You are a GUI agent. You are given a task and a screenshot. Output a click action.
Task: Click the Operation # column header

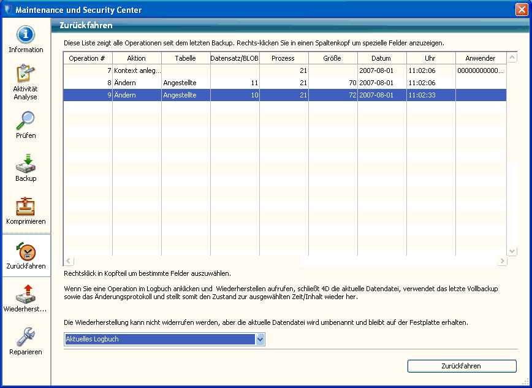coord(88,58)
